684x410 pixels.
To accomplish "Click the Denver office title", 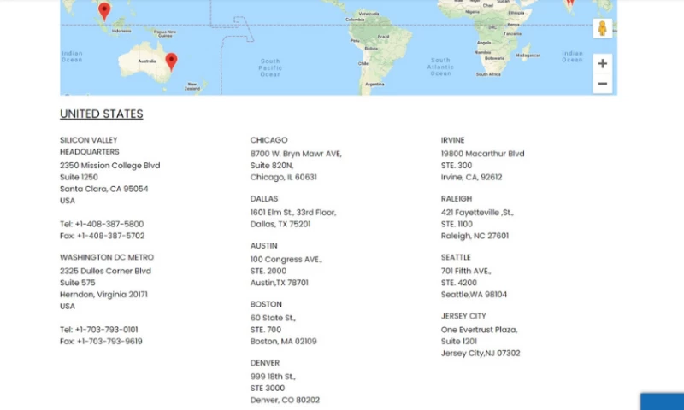I will [265, 363].
